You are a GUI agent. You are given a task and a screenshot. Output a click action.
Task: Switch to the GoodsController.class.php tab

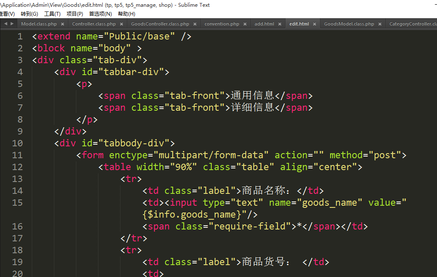tap(160, 24)
